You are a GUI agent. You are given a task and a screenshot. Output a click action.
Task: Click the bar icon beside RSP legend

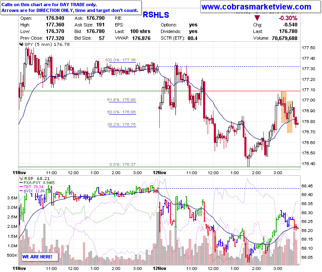click(x=21, y=178)
